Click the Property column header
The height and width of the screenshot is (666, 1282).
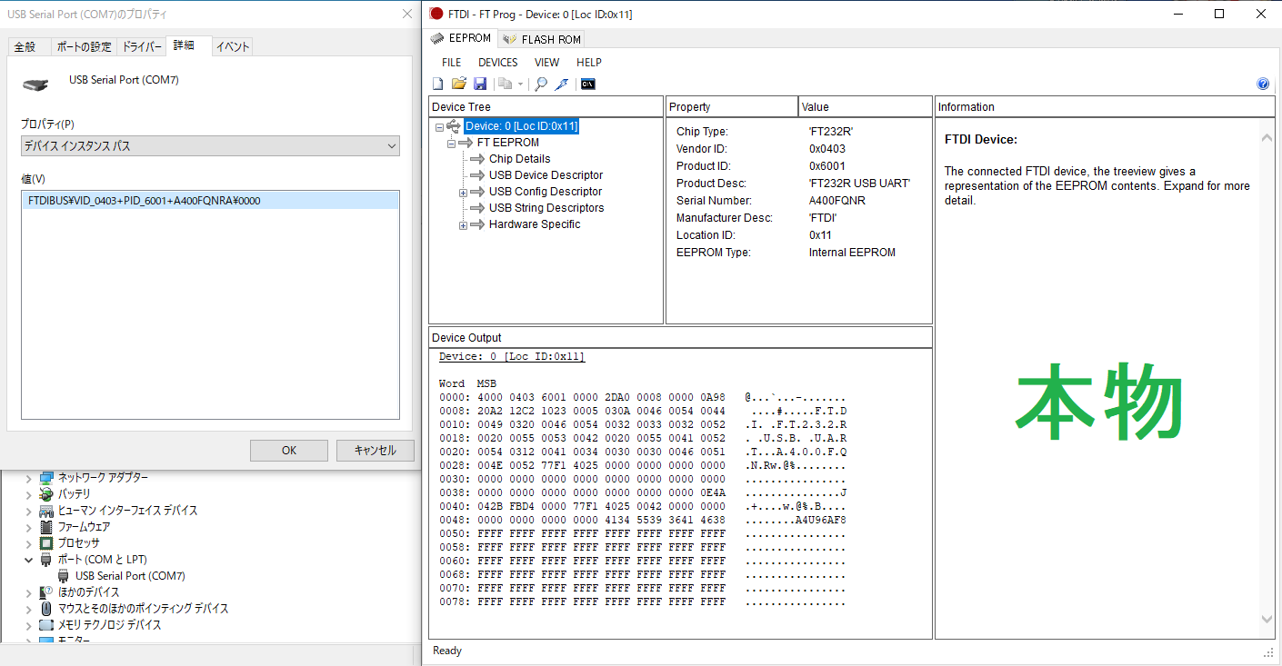(x=733, y=106)
